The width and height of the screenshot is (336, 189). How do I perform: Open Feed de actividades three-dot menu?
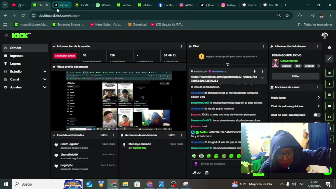(114, 135)
